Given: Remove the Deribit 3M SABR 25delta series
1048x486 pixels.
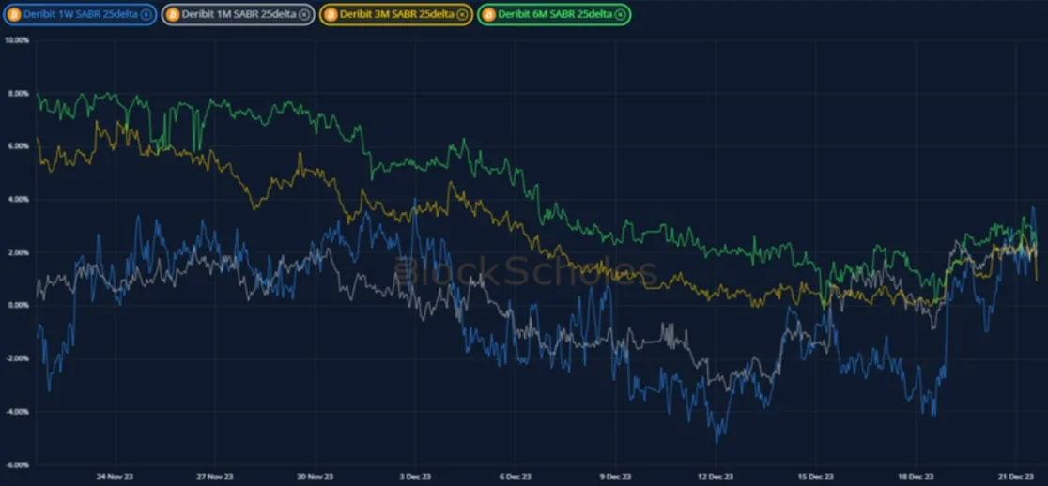Looking at the screenshot, I should pos(462,14).
